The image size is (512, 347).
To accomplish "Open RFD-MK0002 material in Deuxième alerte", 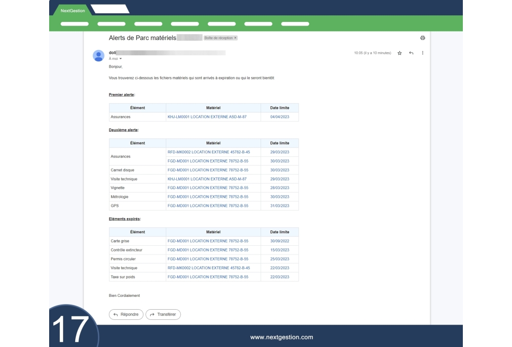I will tap(208, 152).
